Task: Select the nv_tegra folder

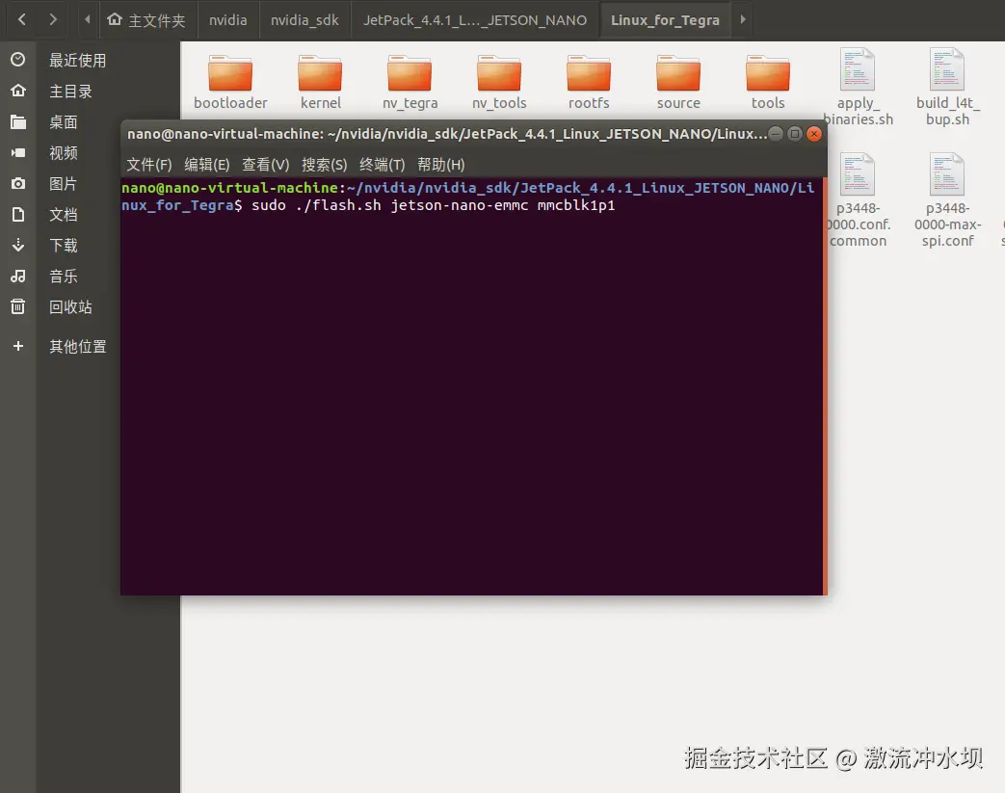Action: click(x=410, y=82)
